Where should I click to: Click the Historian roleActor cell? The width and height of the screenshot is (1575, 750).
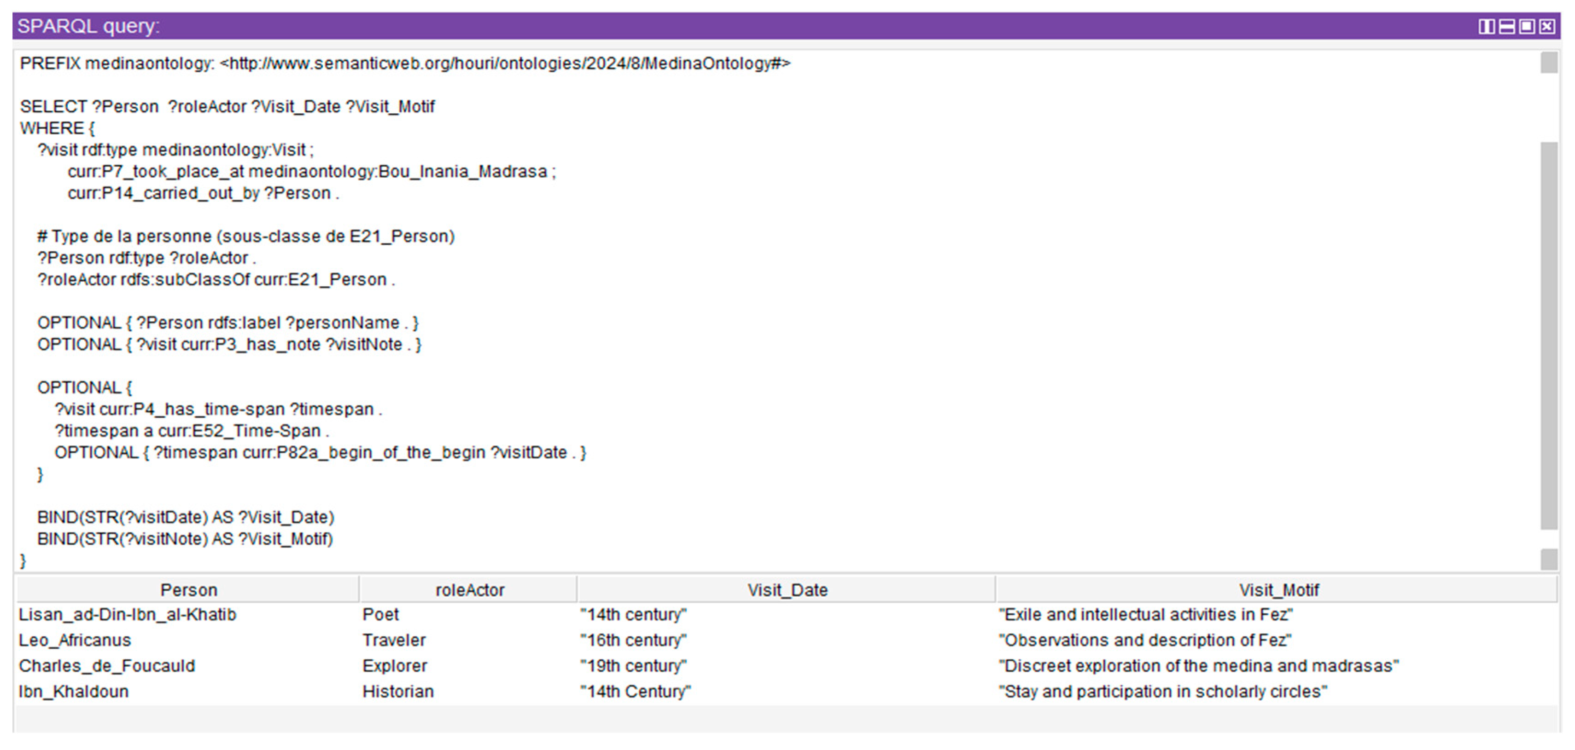point(398,692)
